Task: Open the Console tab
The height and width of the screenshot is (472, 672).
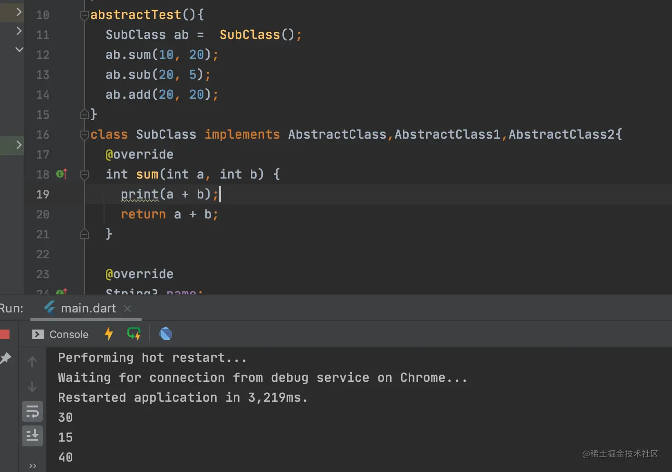Action: point(60,334)
